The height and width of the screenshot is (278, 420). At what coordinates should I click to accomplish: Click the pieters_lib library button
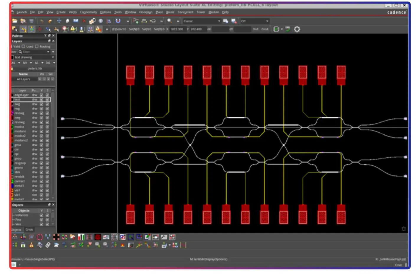[x=34, y=68]
